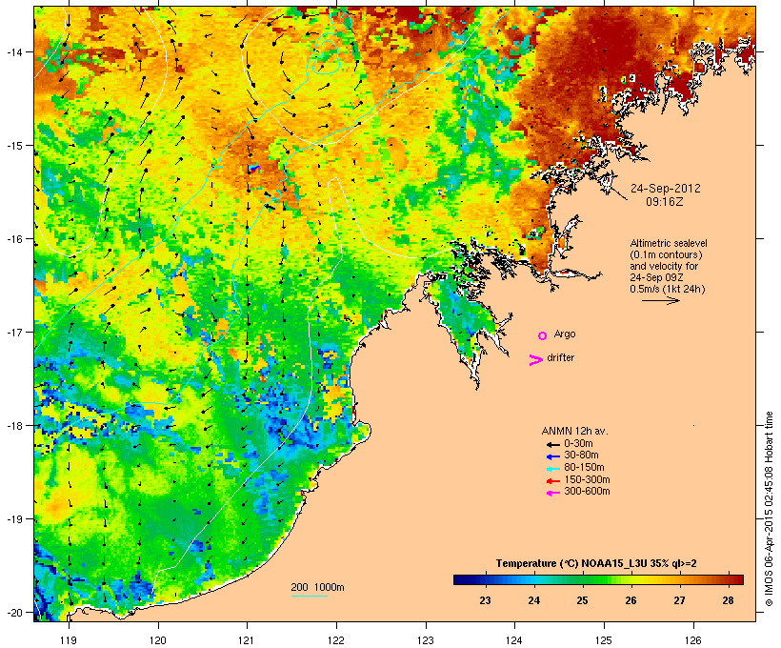Click latitude axis label -14

13,51
